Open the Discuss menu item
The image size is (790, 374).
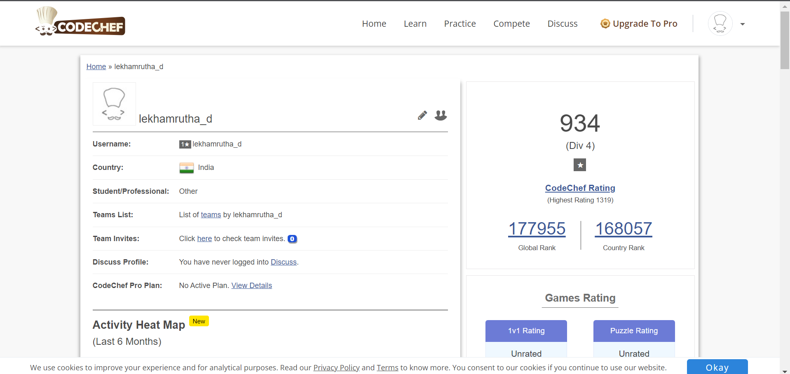click(x=563, y=24)
